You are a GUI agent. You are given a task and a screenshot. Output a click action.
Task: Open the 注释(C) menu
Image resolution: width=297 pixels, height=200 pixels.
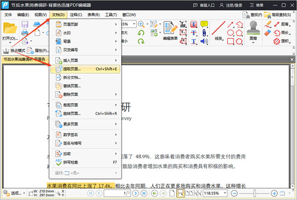pos(76,15)
